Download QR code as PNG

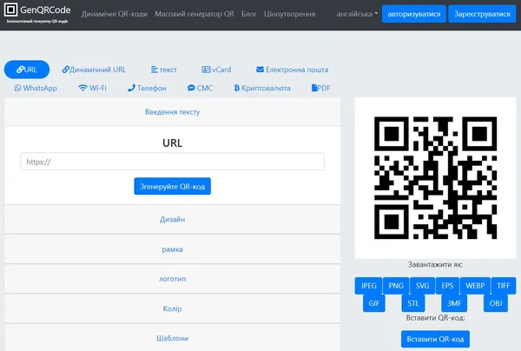tap(396, 286)
